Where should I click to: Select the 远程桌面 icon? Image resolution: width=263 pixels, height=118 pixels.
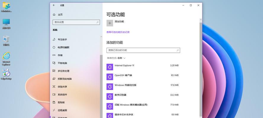(54, 110)
